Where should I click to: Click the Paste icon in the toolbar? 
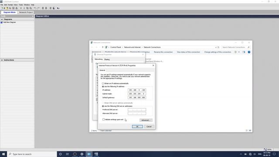click(x=31, y=8)
